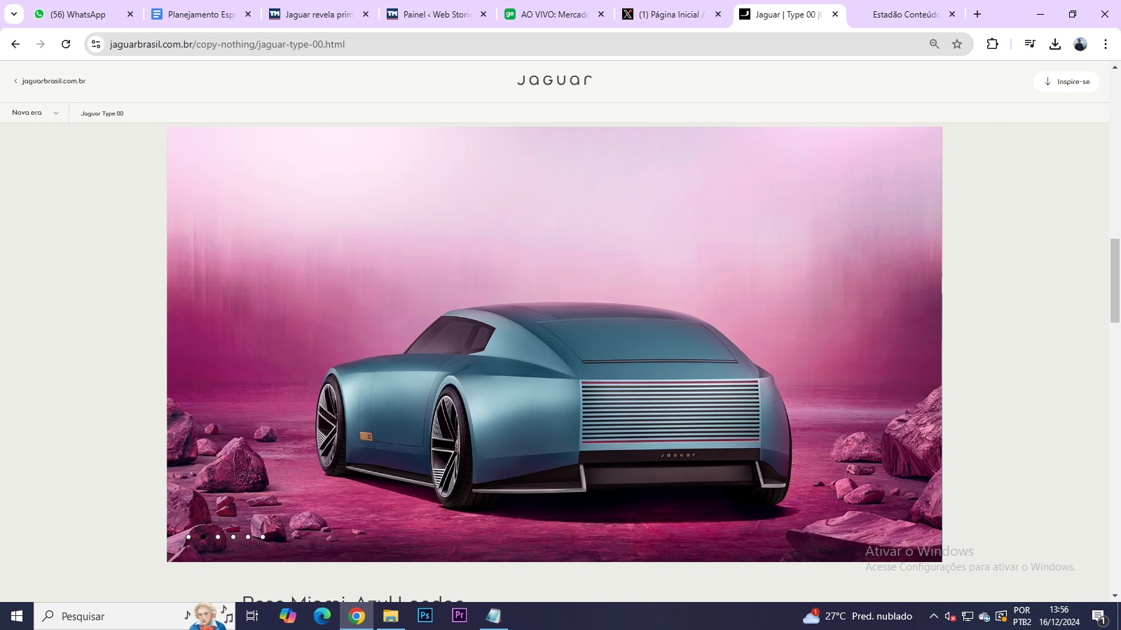
Task: Open Premiere Pro from the taskbar
Action: pyautogui.click(x=460, y=616)
